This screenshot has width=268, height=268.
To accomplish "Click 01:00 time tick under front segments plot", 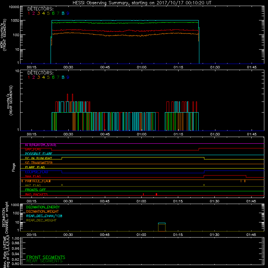I will [142, 67].
